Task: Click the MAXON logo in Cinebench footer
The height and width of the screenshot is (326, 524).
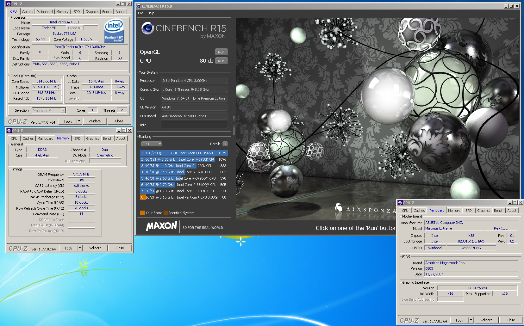Action: click(x=161, y=226)
